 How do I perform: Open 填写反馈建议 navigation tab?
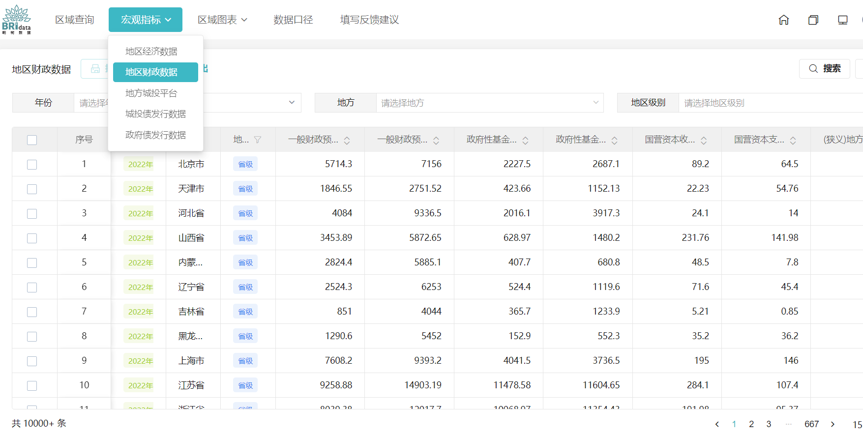(x=369, y=20)
